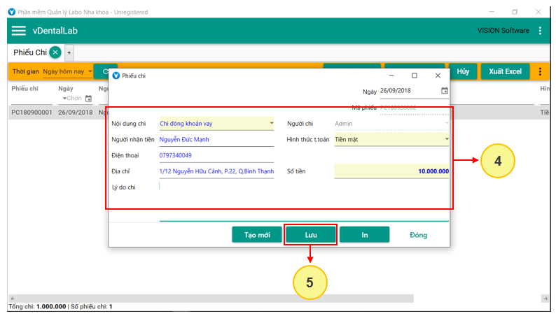This screenshot has height=316, width=556.
Task: Switch to the Phiếu Chi tab
Action: tap(30, 52)
